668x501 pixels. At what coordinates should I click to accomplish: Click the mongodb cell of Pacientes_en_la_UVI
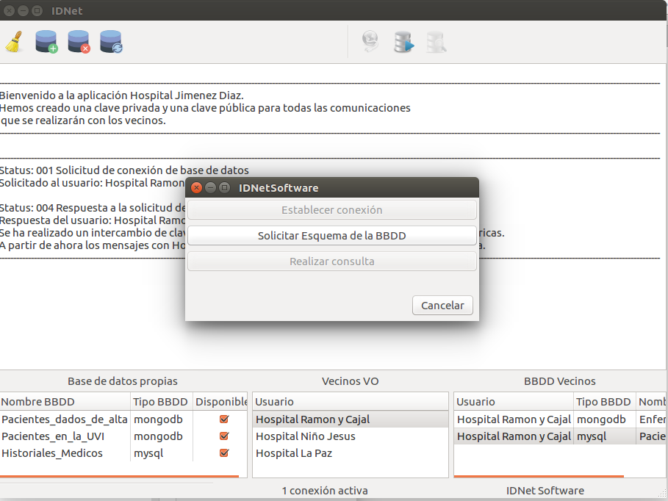point(161,436)
